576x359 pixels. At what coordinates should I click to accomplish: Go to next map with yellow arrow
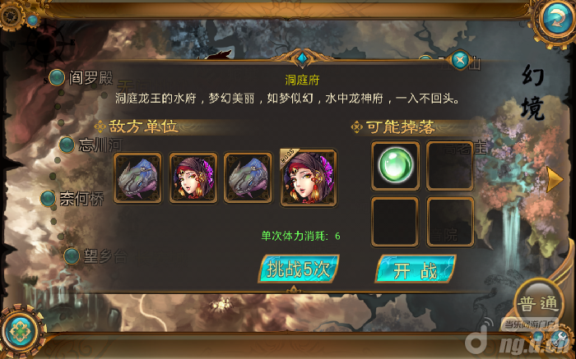555,180
